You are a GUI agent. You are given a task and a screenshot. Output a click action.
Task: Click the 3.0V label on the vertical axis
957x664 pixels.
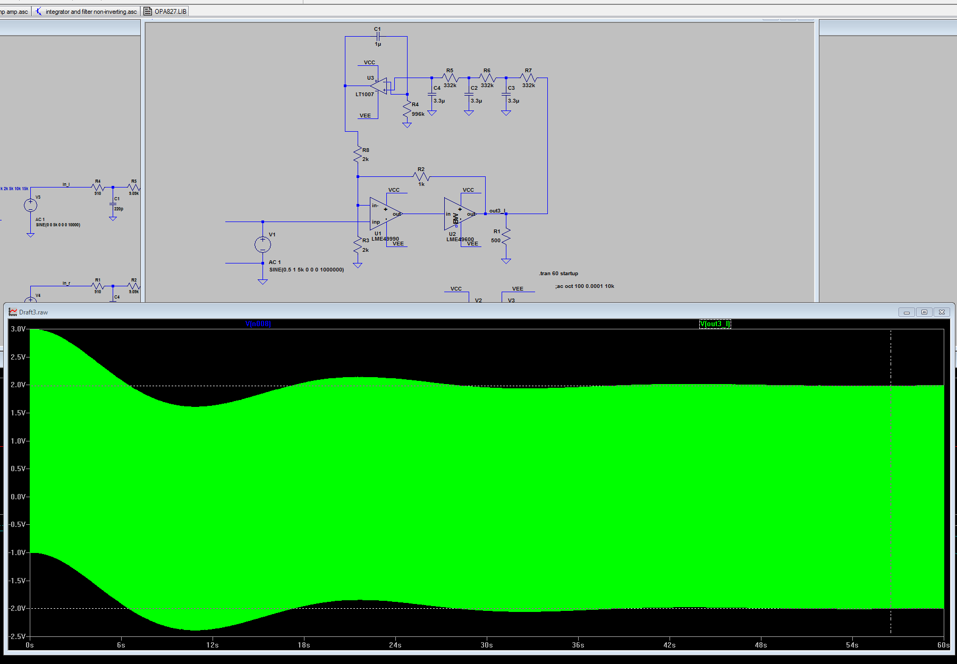click(x=18, y=329)
